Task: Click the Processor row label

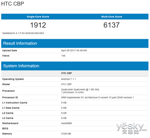Action: point(9,91)
